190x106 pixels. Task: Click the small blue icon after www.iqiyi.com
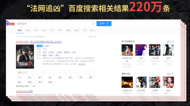coord(34,86)
